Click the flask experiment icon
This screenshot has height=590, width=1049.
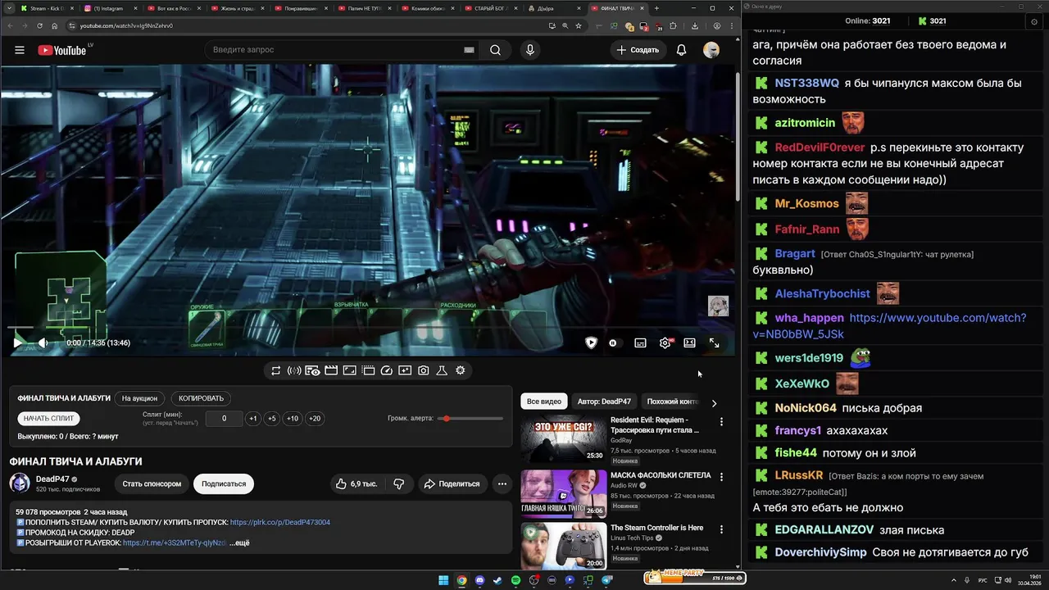(441, 370)
